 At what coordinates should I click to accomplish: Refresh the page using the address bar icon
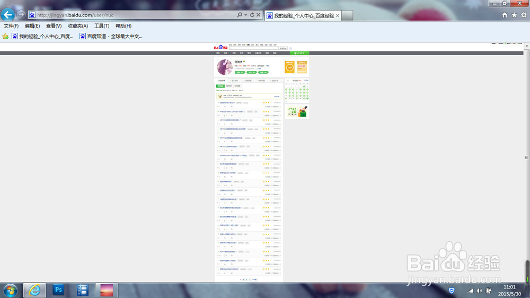(x=252, y=15)
